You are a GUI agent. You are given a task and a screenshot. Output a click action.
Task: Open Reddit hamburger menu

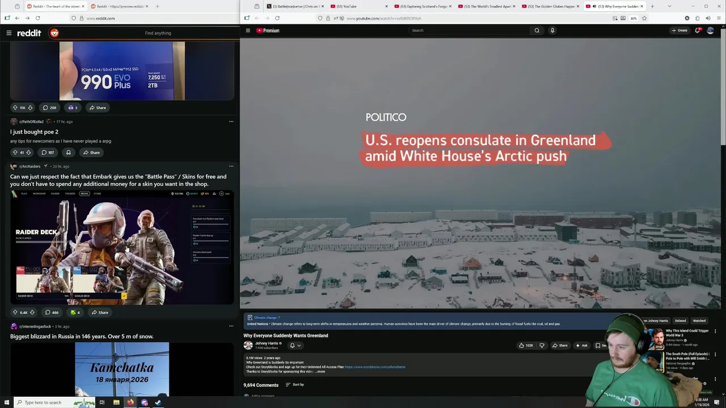tap(9, 33)
